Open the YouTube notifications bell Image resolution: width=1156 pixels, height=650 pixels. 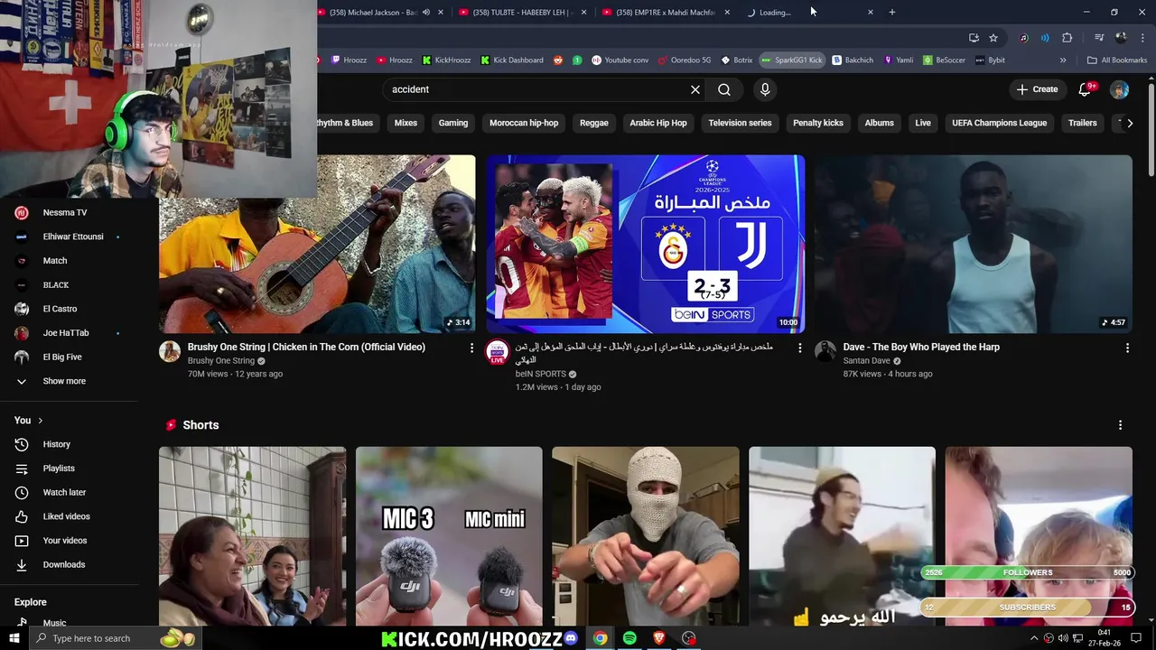click(x=1086, y=88)
